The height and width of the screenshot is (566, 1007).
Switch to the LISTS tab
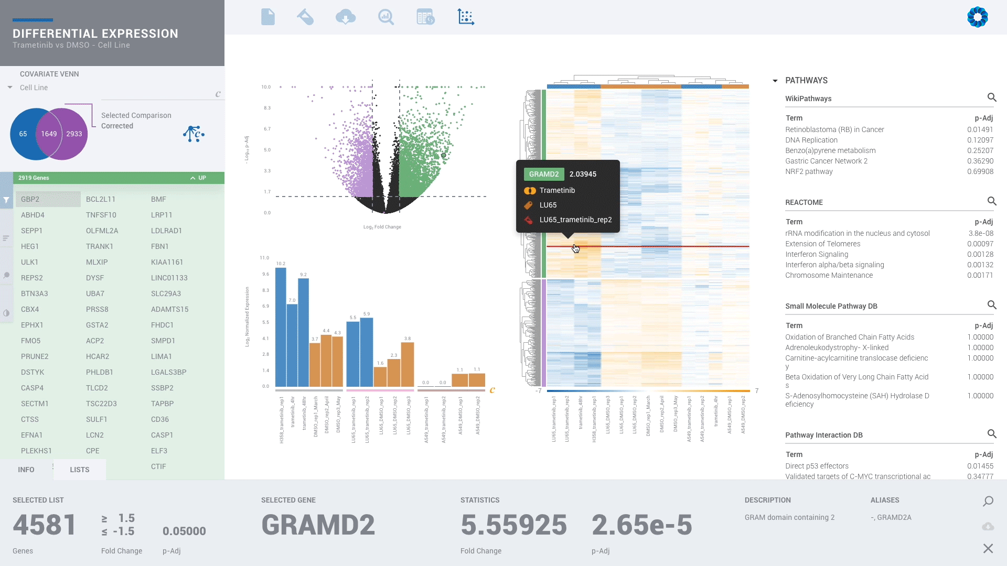tap(79, 469)
